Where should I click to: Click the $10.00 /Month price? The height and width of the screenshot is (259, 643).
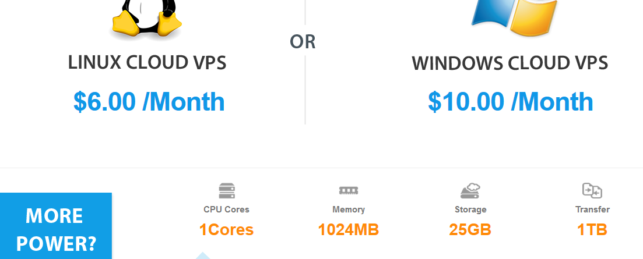point(511,102)
